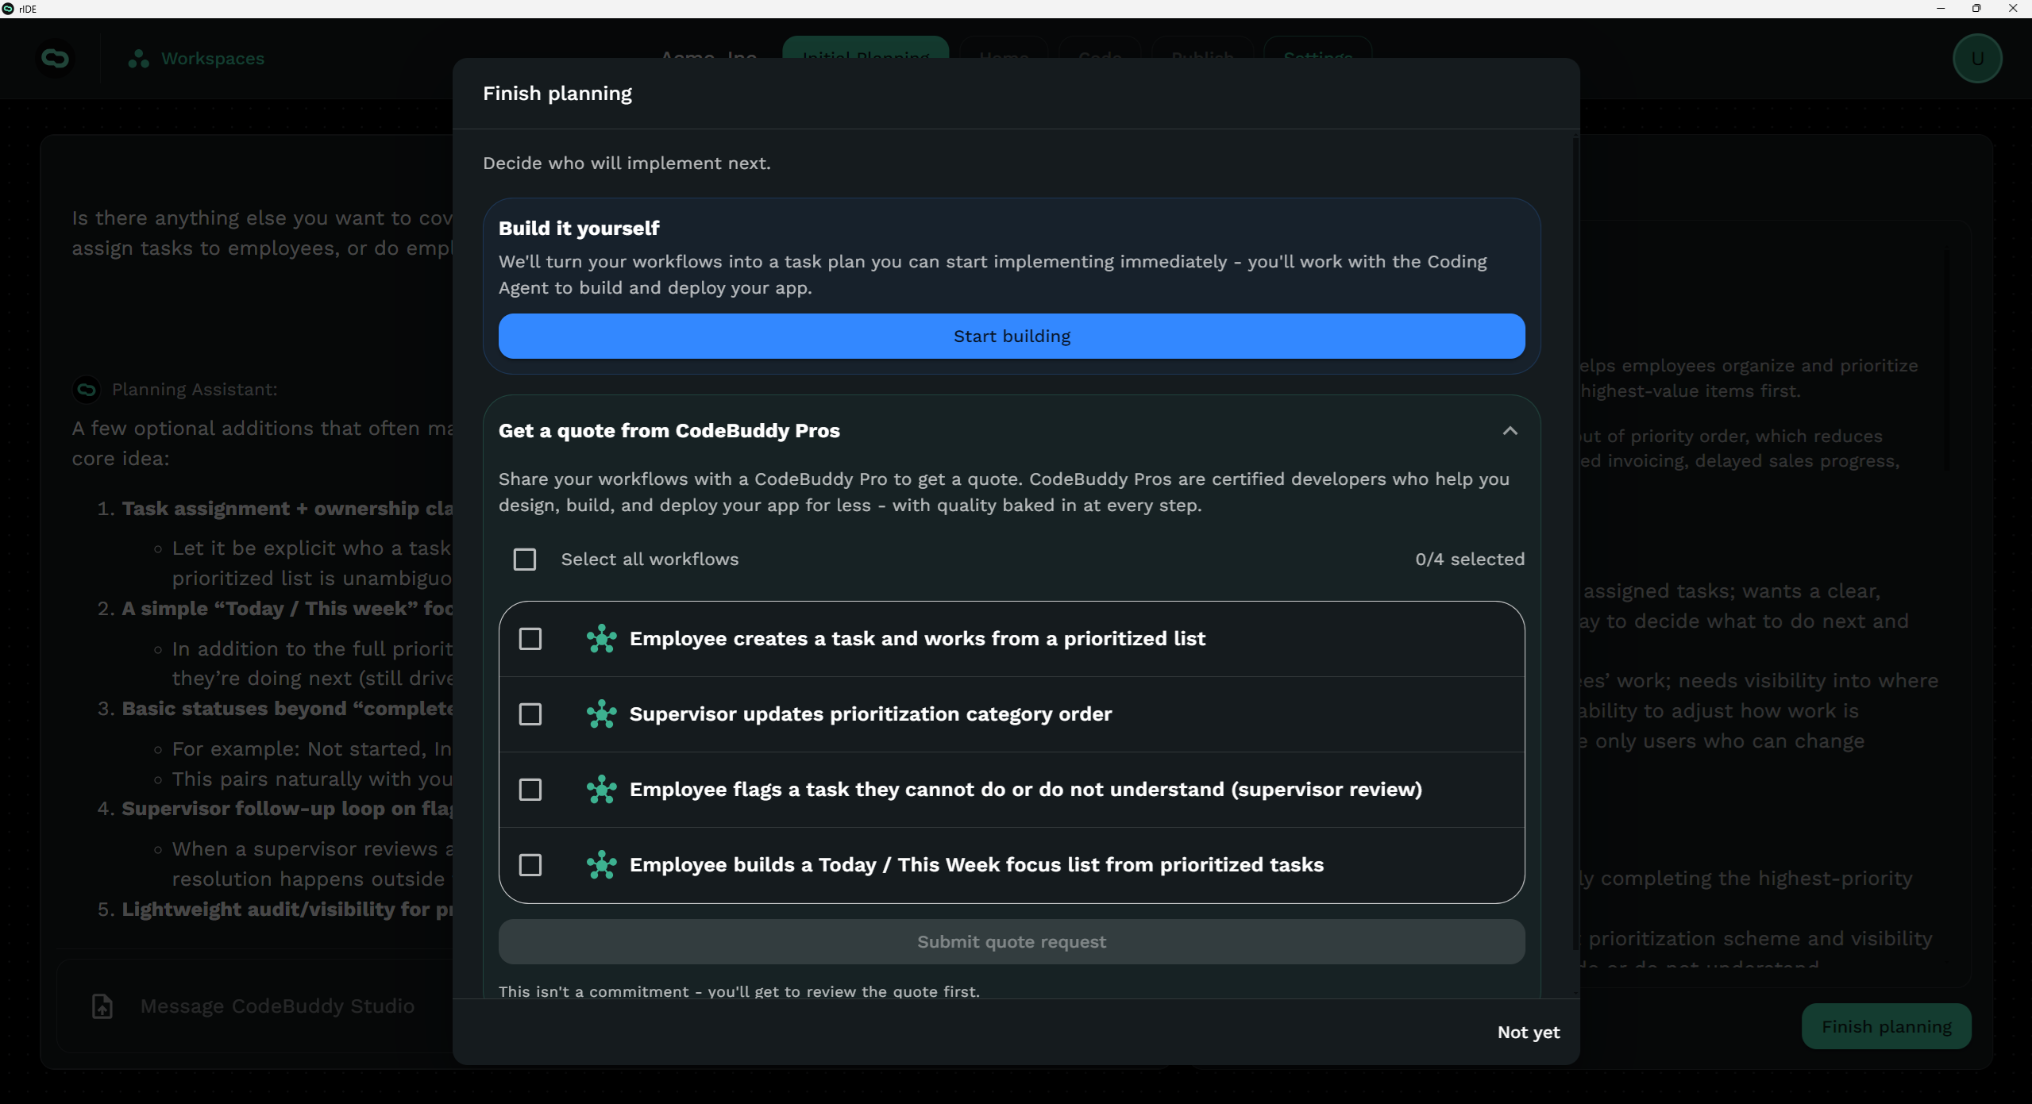Screen dimensions: 2032x1104
Task: Check 'Select all workflows' checkbox
Action: pyautogui.click(x=525, y=560)
